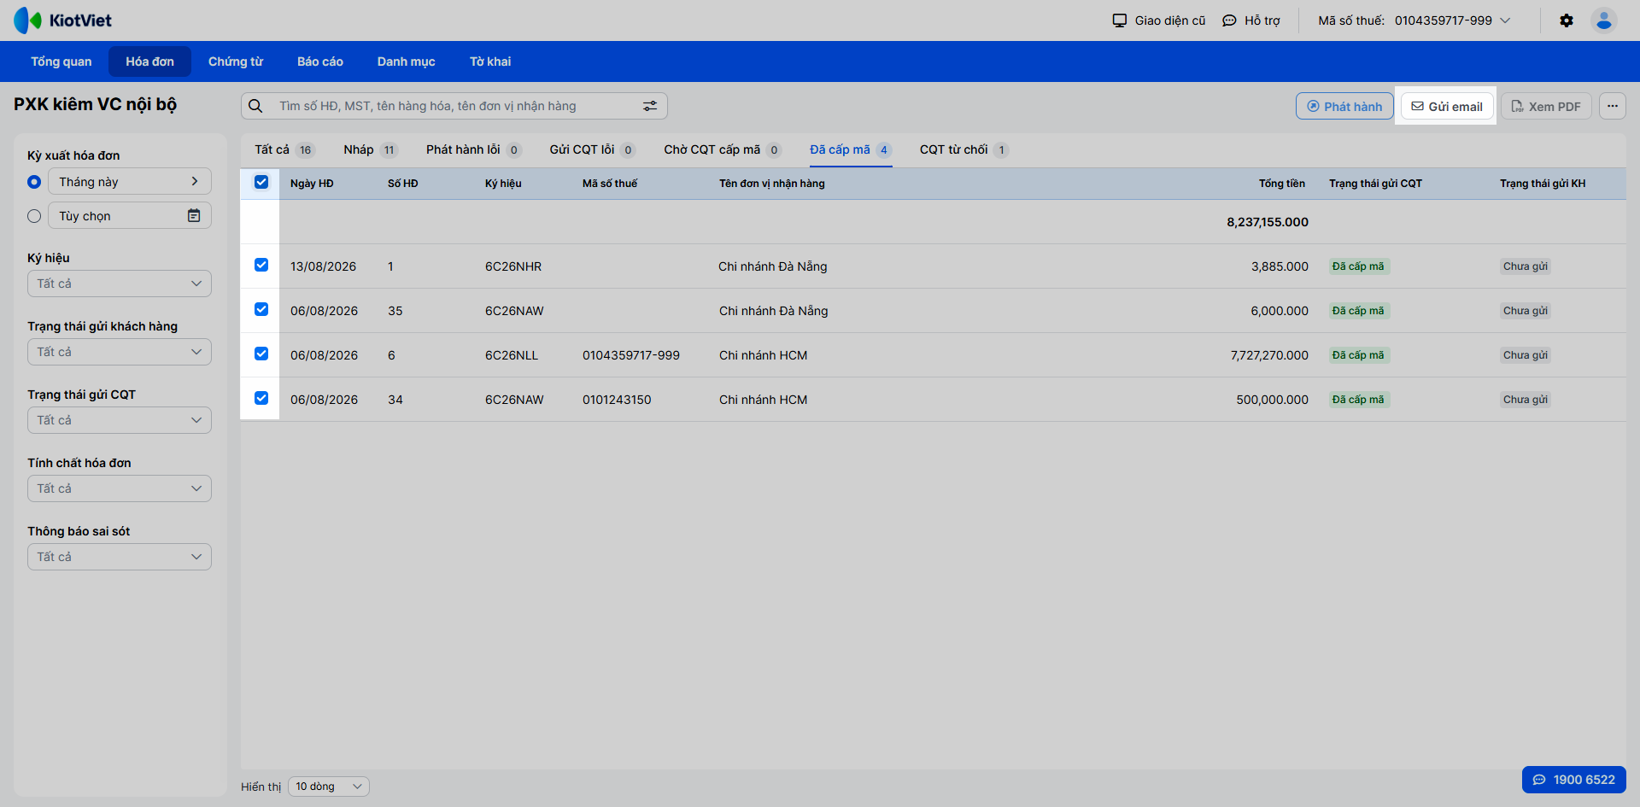1640x807 pixels.
Task: Switch to the Tất cả tab
Action: [285, 149]
